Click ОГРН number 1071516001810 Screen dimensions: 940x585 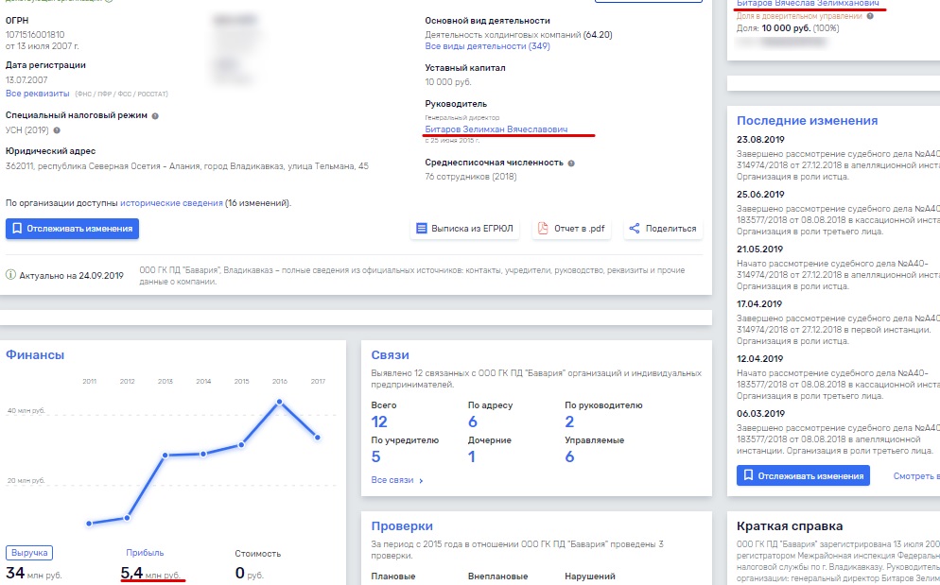(35, 35)
